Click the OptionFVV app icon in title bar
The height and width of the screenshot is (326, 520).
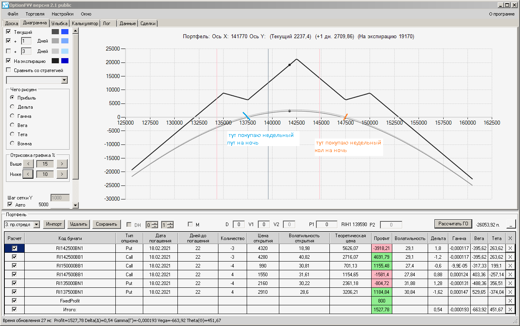coord(5,5)
